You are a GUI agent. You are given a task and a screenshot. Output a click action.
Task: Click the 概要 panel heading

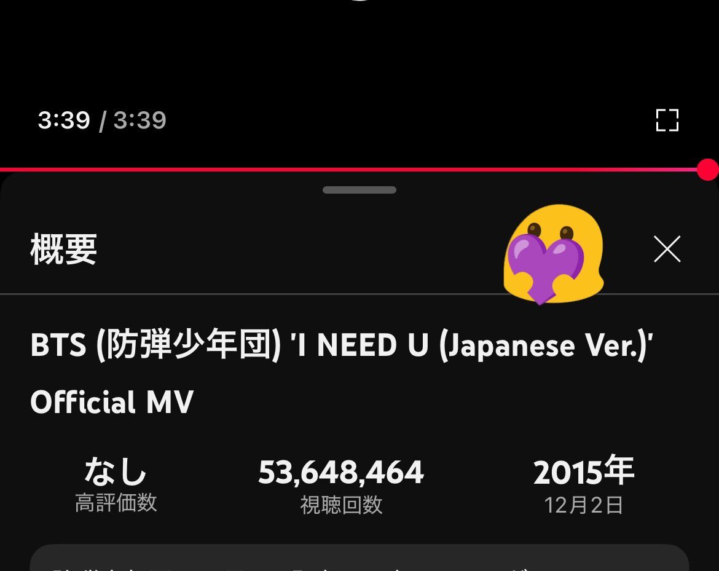(64, 249)
